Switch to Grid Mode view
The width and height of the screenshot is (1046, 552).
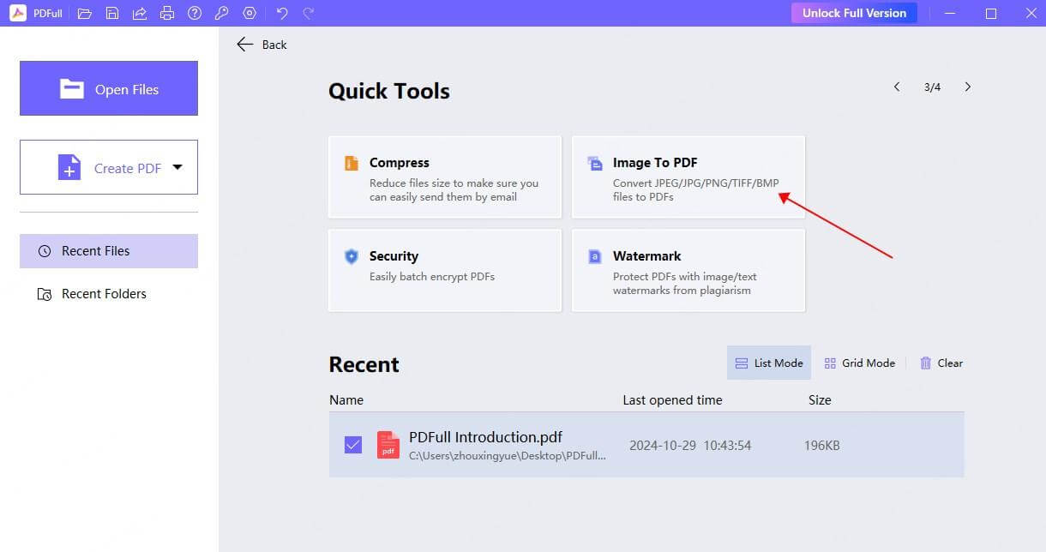pos(859,363)
